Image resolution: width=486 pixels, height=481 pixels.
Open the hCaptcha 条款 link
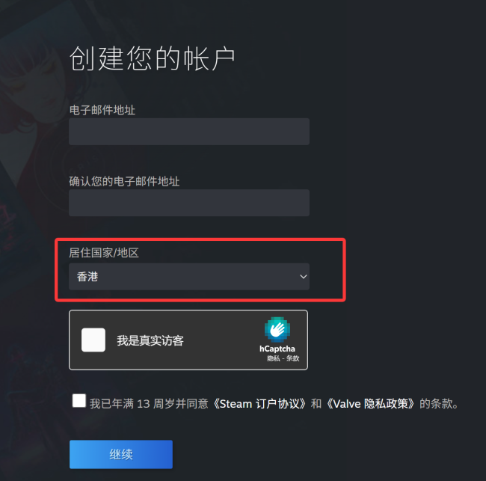point(292,359)
